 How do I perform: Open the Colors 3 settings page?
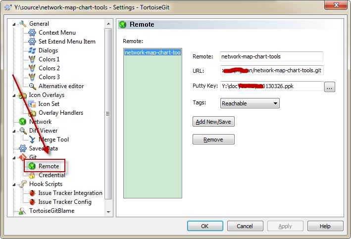49,77
